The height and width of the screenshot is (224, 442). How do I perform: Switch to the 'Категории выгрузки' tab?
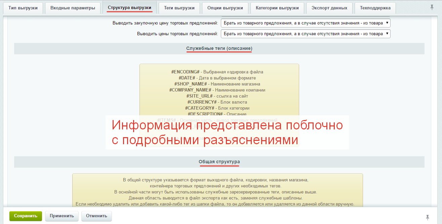click(x=277, y=8)
